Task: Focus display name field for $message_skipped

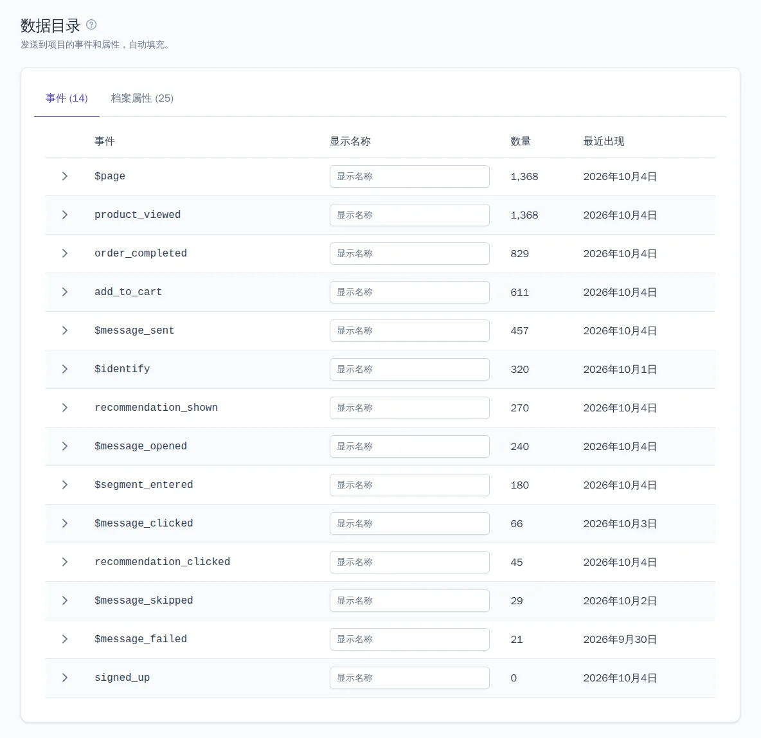Action: pos(409,600)
